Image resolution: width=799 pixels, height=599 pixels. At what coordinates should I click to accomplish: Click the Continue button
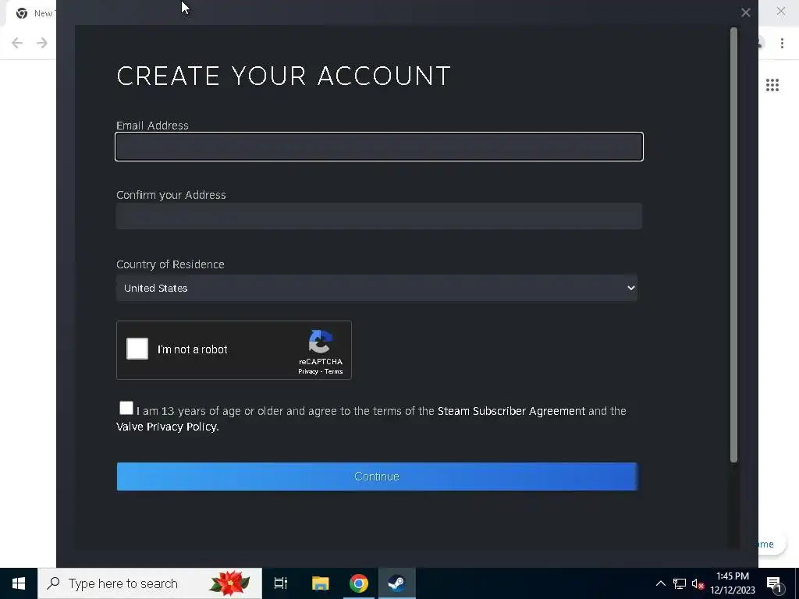(377, 477)
